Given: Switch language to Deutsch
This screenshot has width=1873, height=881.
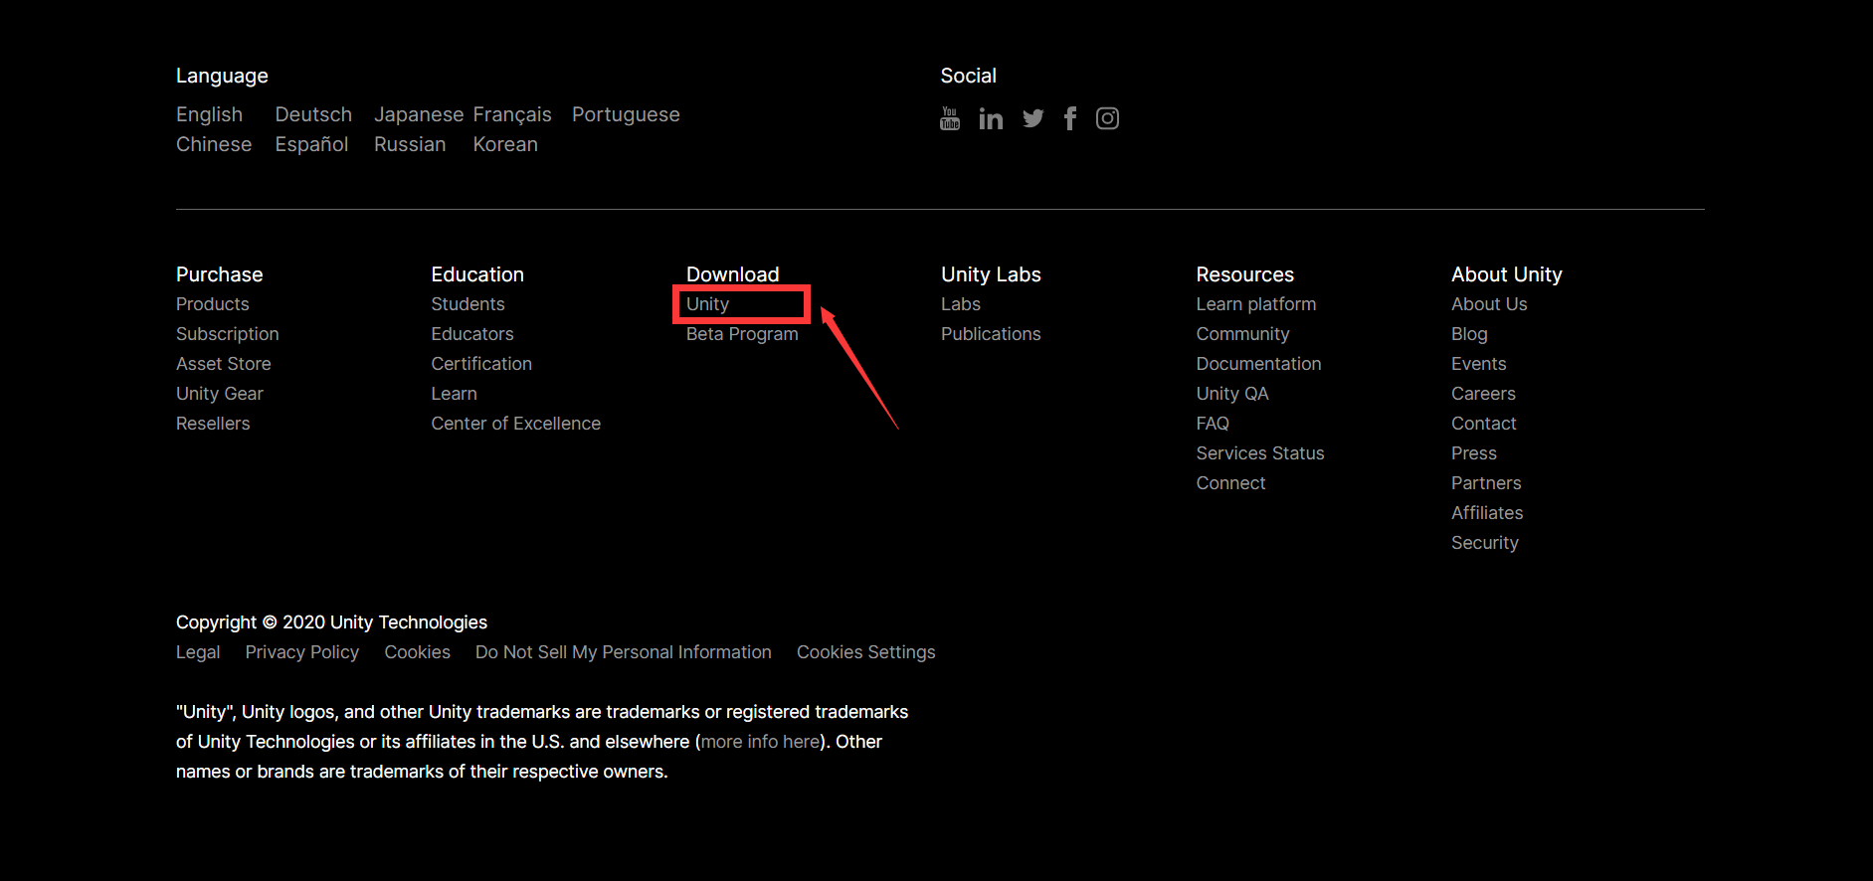Looking at the screenshot, I should tap(313, 114).
